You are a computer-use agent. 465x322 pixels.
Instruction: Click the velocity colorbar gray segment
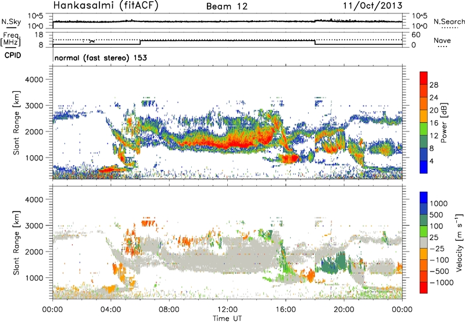pyautogui.click(x=424, y=243)
